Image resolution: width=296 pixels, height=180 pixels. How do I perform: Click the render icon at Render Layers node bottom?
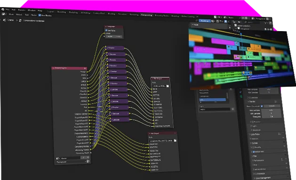[x=88, y=161]
